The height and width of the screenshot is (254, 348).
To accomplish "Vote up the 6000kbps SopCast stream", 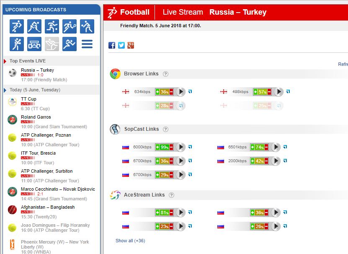I will pyautogui.click(x=157, y=147).
